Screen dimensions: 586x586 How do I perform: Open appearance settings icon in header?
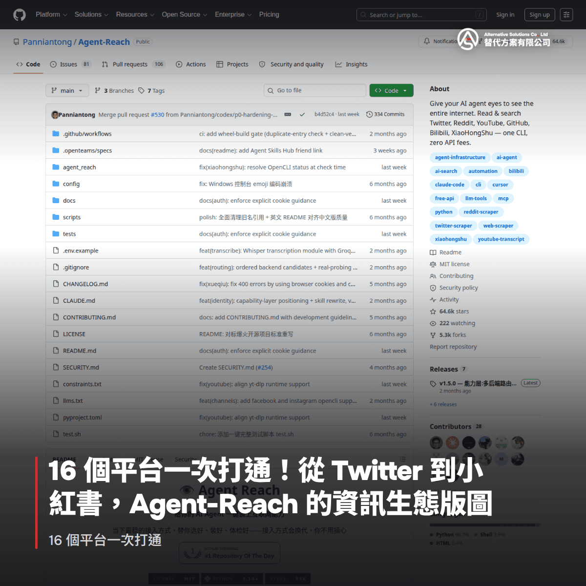tap(566, 15)
